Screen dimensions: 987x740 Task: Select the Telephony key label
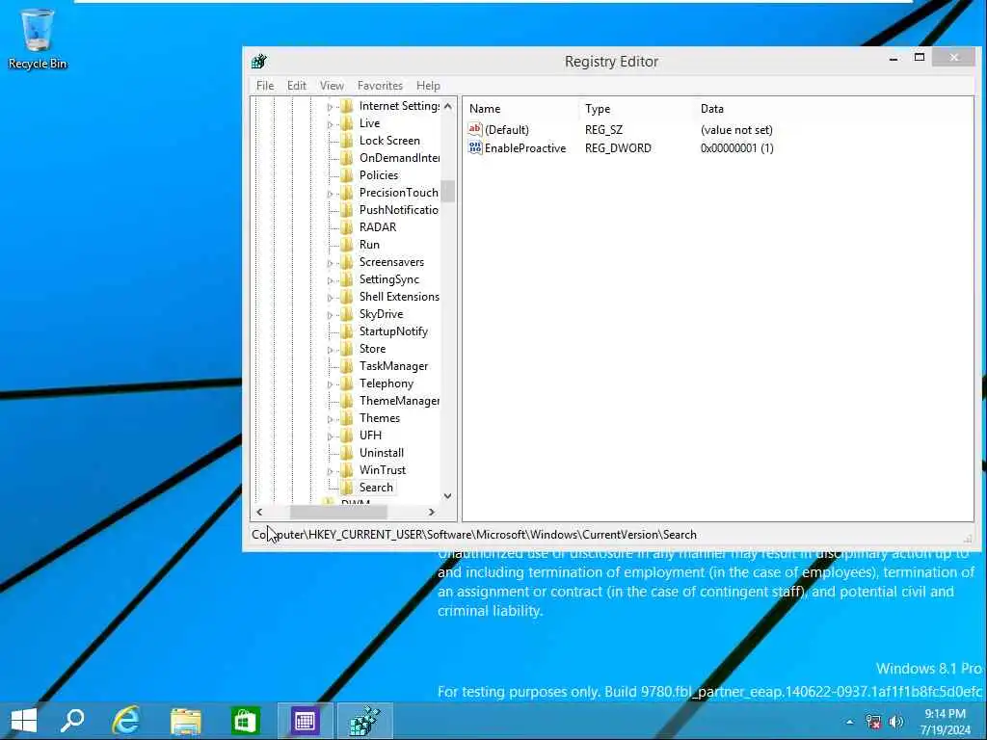pyautogui.click(x=386, y=383)
